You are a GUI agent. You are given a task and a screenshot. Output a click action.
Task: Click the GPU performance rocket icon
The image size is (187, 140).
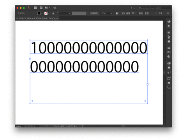55,8
